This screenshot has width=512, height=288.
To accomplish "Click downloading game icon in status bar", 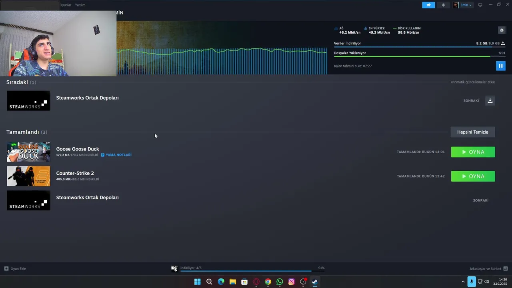I will (x=174, y=269).
